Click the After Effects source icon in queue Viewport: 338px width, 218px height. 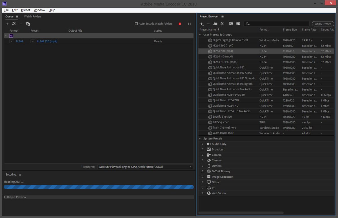click(11, 36)
